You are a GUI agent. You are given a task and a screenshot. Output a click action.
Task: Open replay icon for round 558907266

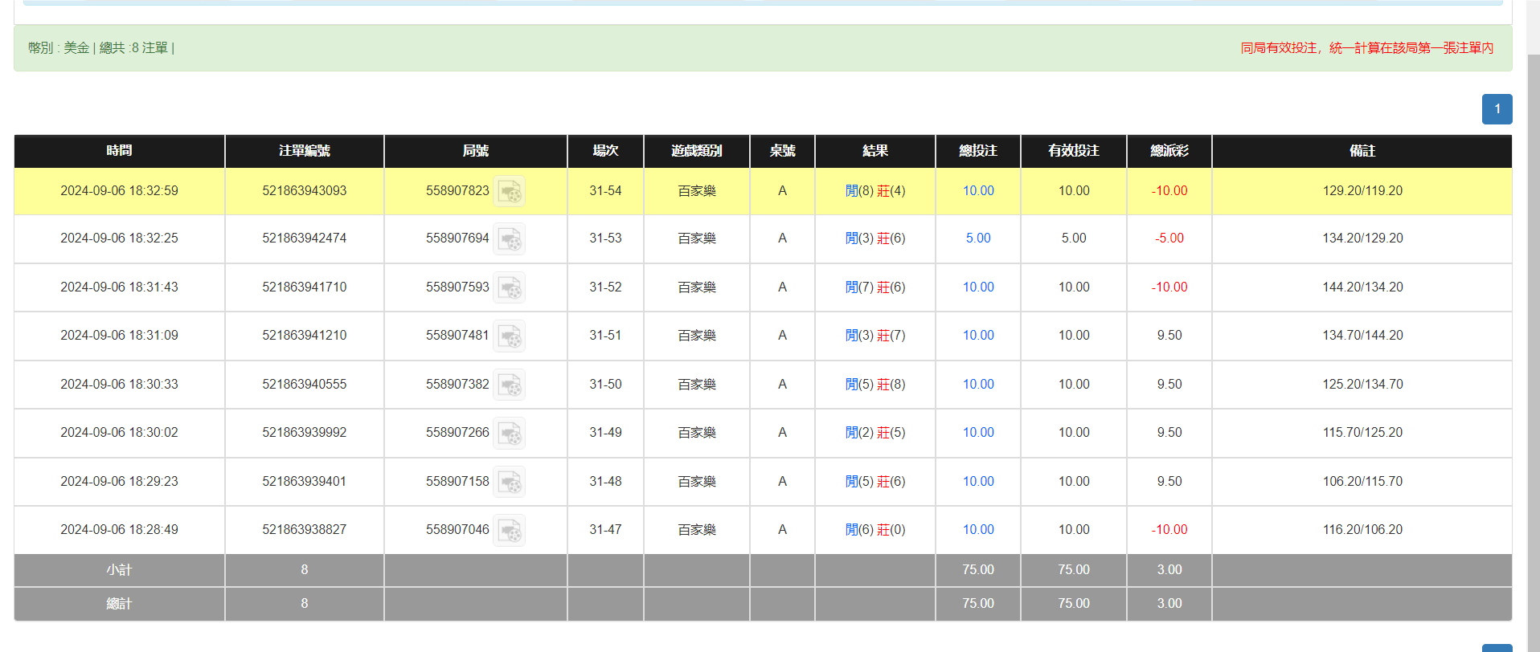[509, 433]
